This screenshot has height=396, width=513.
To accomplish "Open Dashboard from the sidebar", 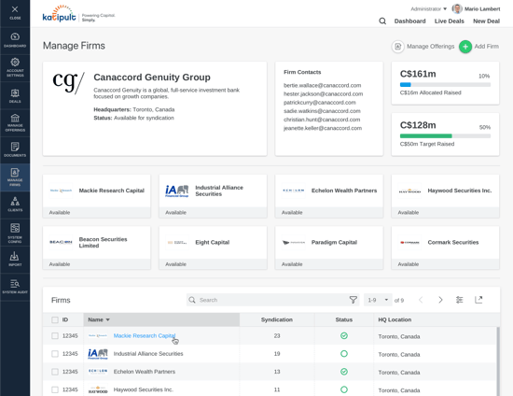I will 15,40.
